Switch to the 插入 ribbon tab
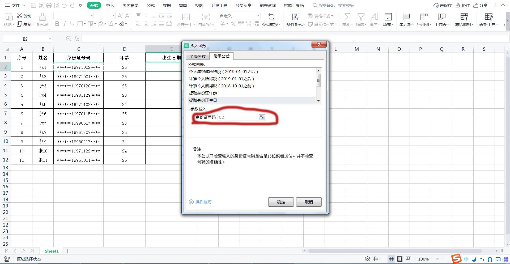The width and height of the screenshot is (510, 264). coord(110,5)
